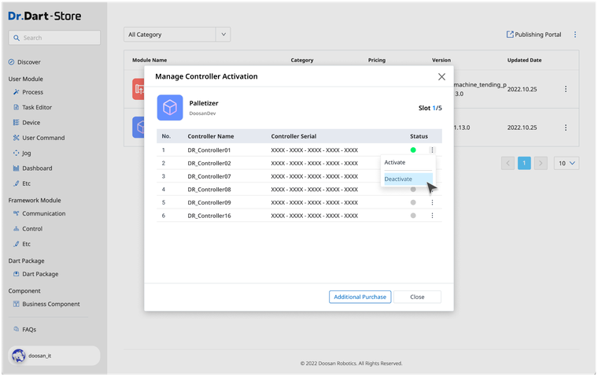The height and width of the screenshot is (377, 598).
Task: Click the Additional Purchase button
Action: [x=360, y=297]
